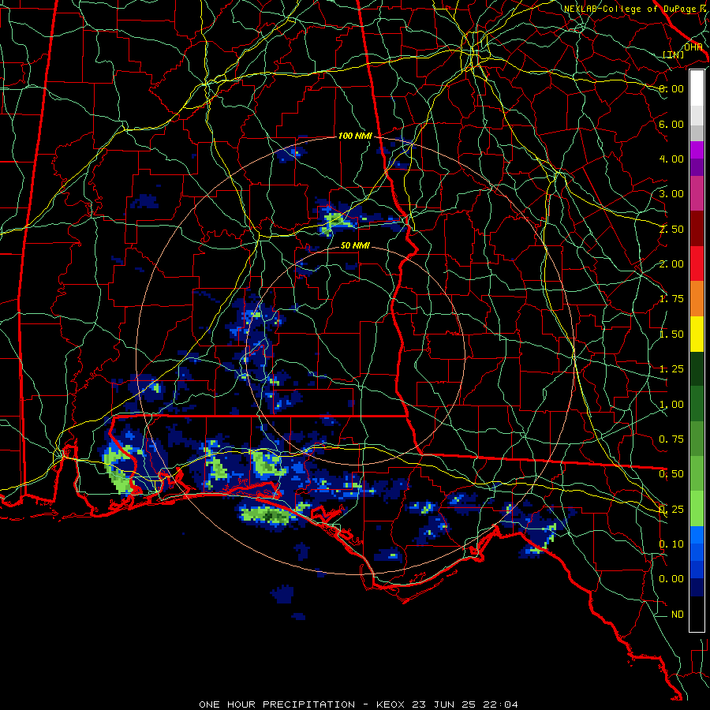
Task: Select the 1.25 legend value
Action: [671, 369]
